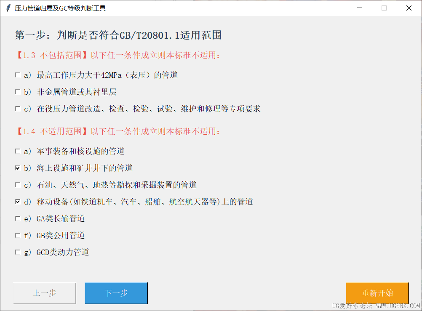Uncheck option b) 海上设施和矿井井下的管道
Viewport: 422px width, 311px height.
[18, 168]
